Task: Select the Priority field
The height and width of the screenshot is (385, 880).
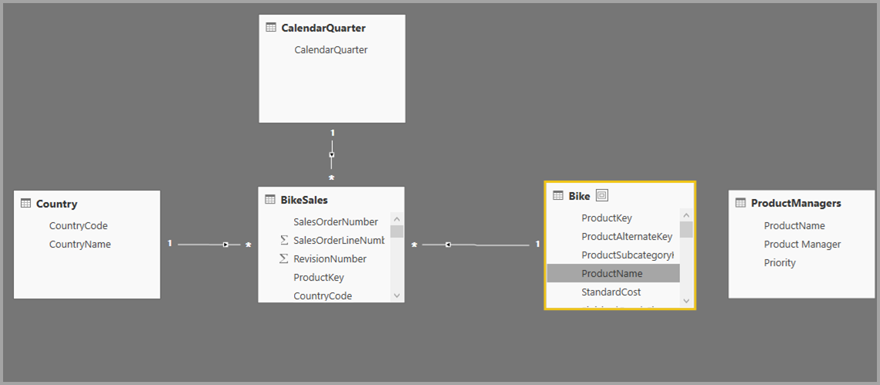Action: point(780,263)
